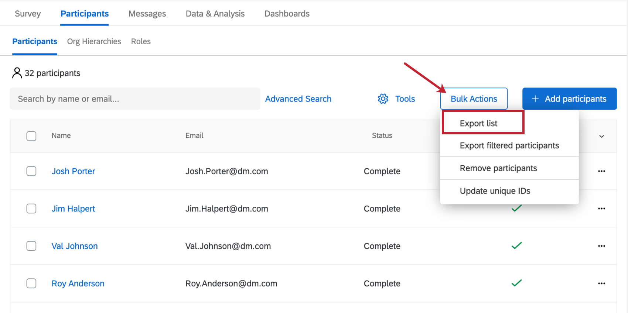Check the box beside Roy Anderson
Viewport: 628px width, 313px height.
pyautogui.click(x=31, y=283)
